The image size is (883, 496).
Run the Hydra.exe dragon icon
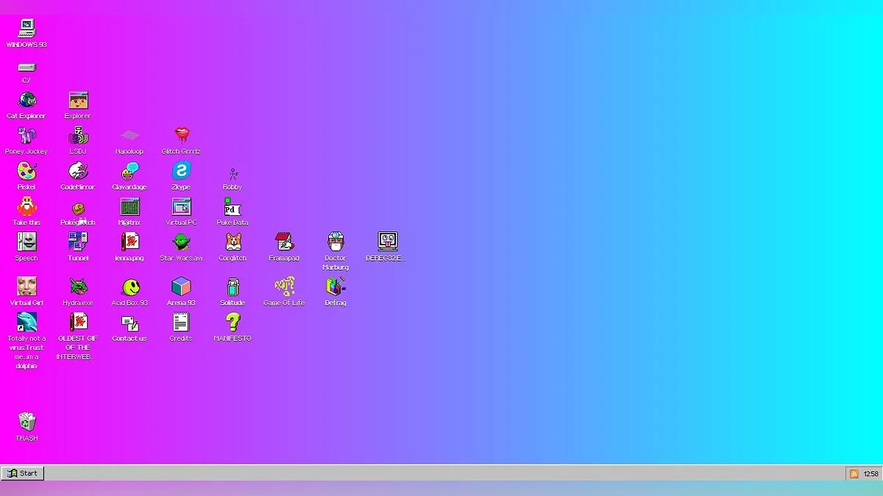[x=78, y=287]
